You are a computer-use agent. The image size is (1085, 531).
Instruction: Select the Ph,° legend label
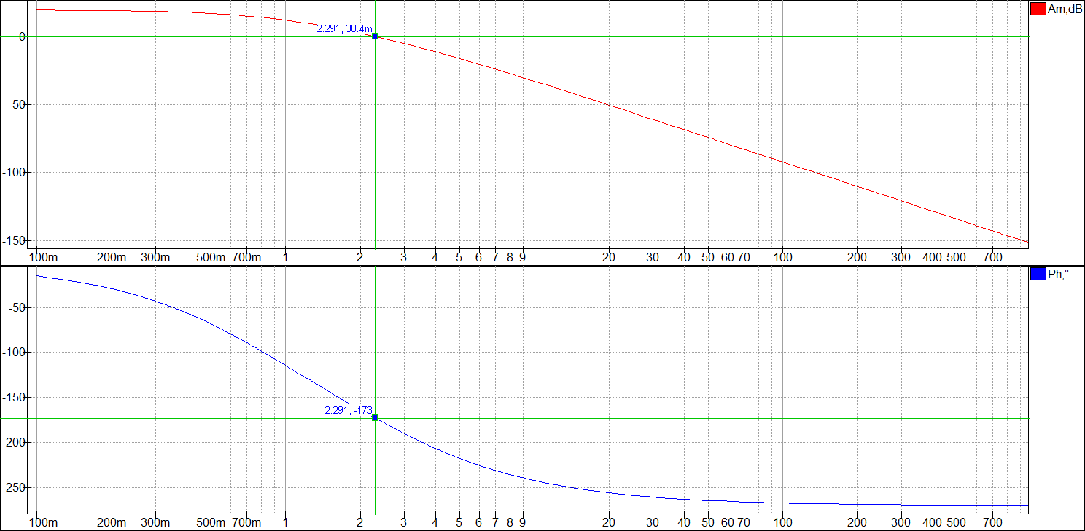[x=1058, y=275]
